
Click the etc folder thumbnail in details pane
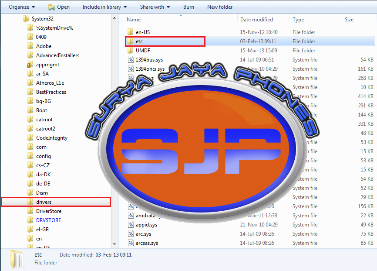point(17,259)
